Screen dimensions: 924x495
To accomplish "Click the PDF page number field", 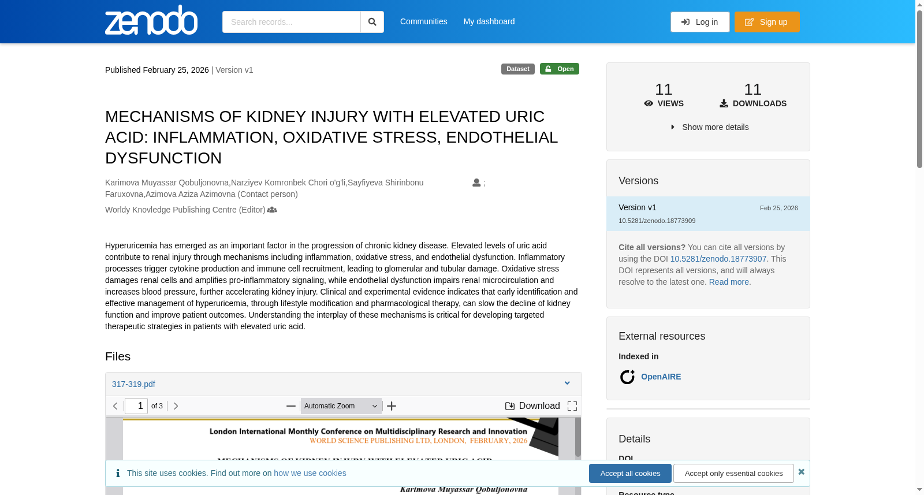I will pyautogui.click(x=136, y=406).
